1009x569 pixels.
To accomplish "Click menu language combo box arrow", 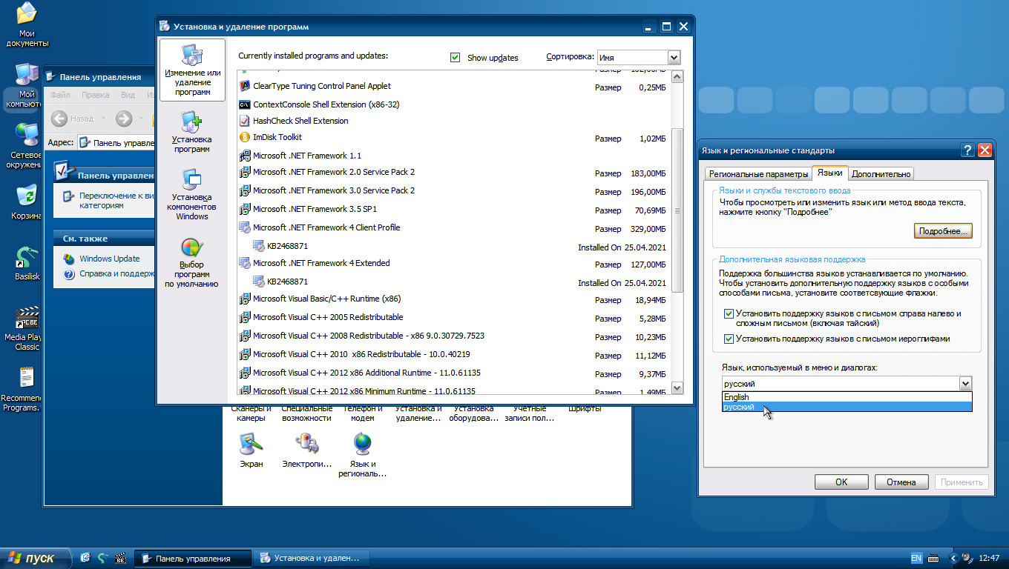I will coord(964,384).
